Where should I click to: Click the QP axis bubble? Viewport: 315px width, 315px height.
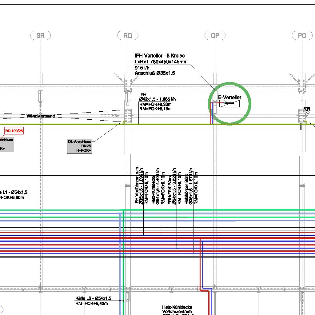coord(215,36)
